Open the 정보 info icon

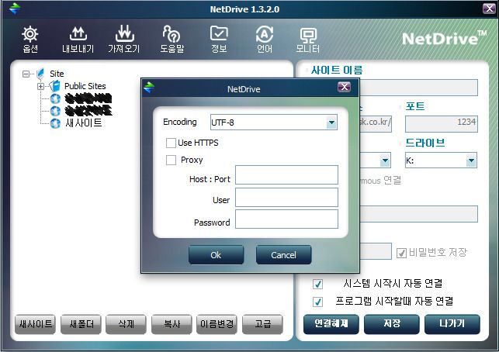[x=219, y=33]
